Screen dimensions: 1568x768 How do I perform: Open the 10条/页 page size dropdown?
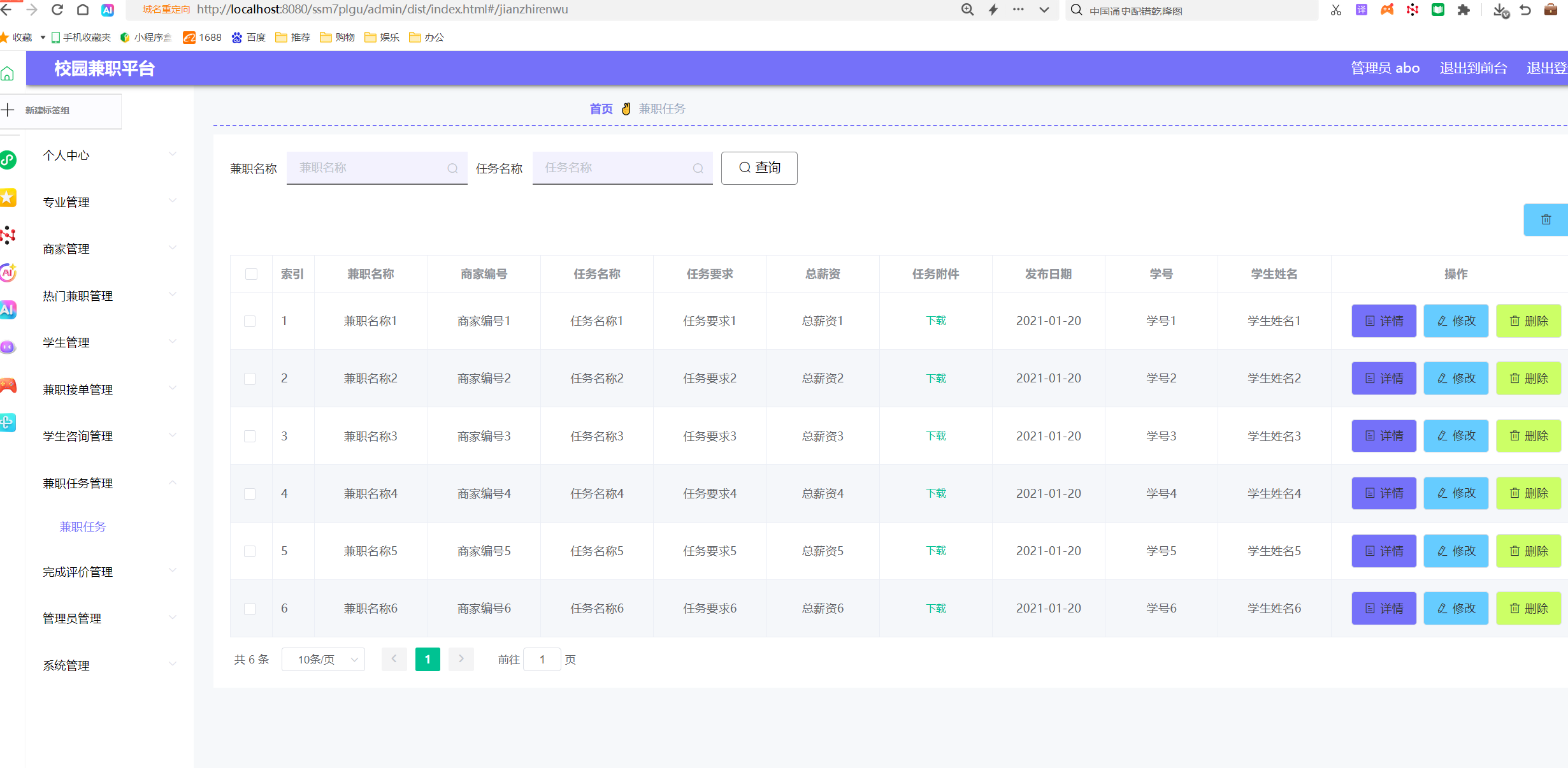(323, 660)
